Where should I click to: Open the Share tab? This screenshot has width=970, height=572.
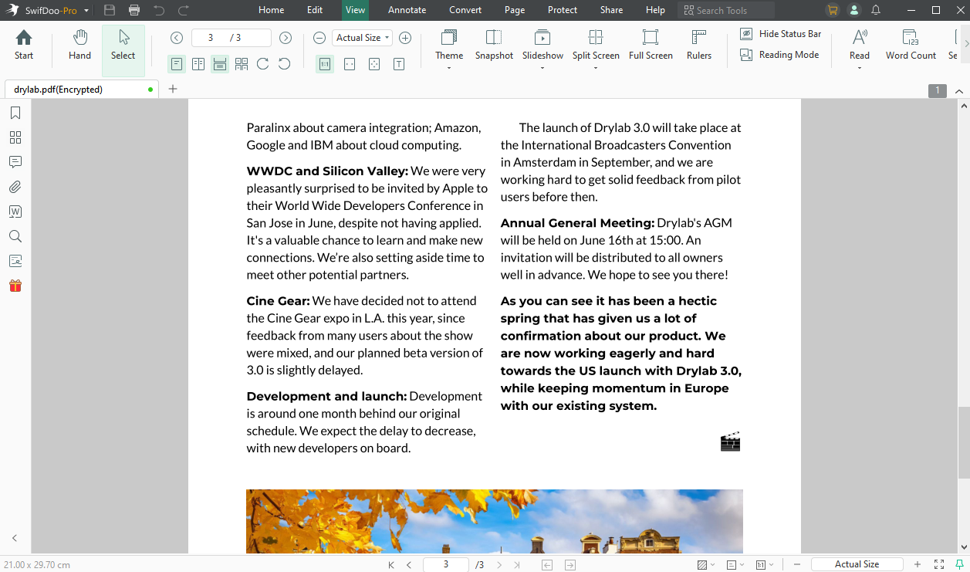(x=611, y=10)
